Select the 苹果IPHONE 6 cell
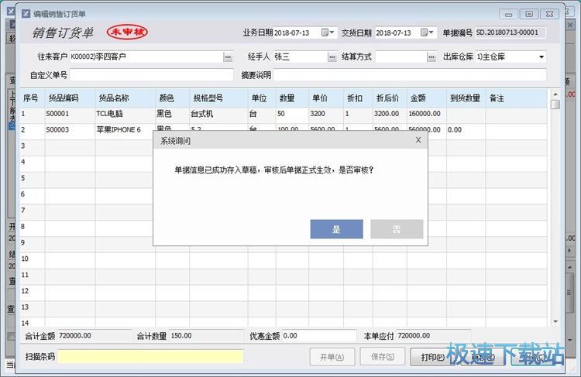Image resolution: width=581 pixels, height=377 pixels. (125, 130)
